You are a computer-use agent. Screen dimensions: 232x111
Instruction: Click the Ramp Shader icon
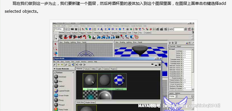click(x=56, y=109)
